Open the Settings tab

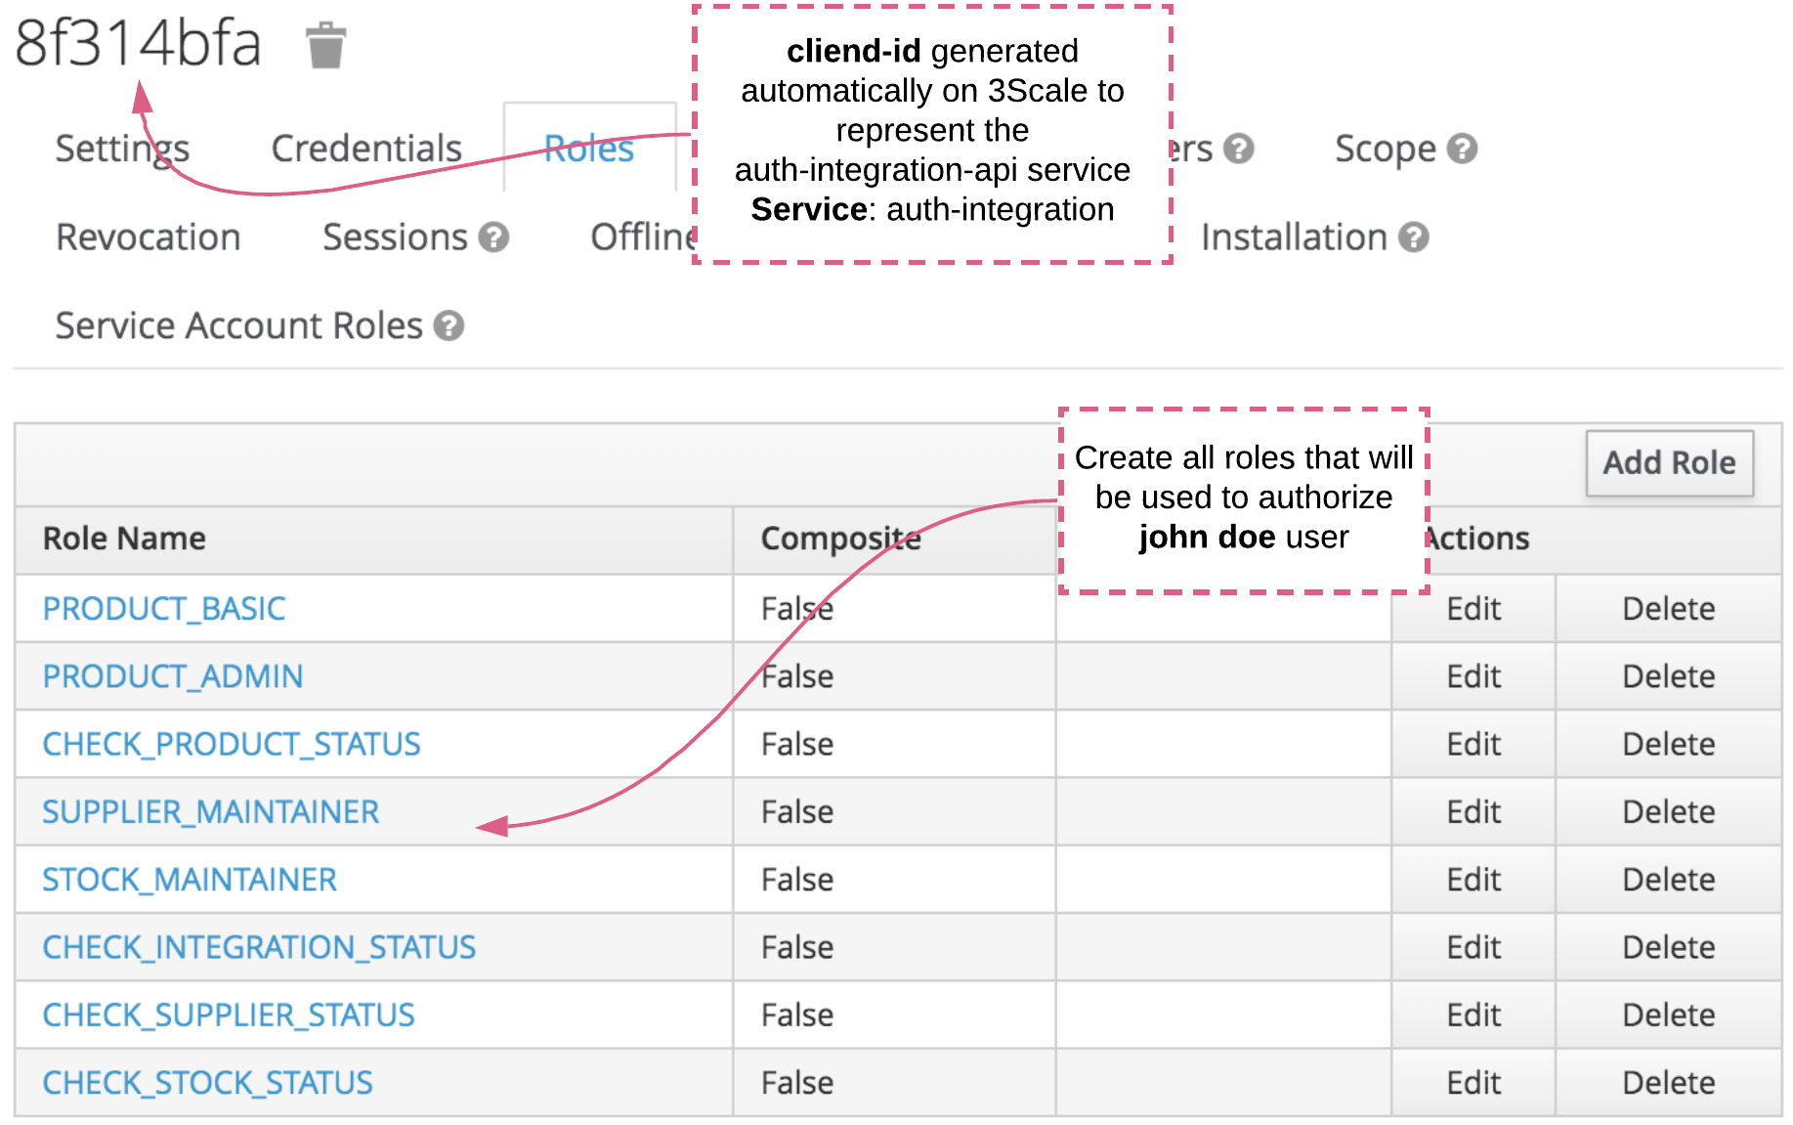(x=122, y=149)
